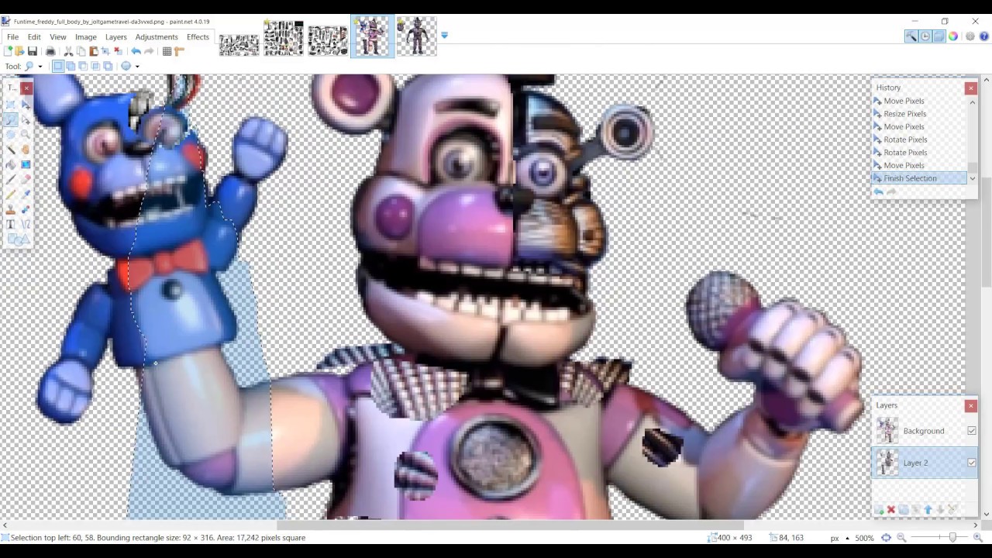The width and height of the screenshot is (992, 558).
Task: Toggle Background layer visibility checkbox
Action: (971, 431)
